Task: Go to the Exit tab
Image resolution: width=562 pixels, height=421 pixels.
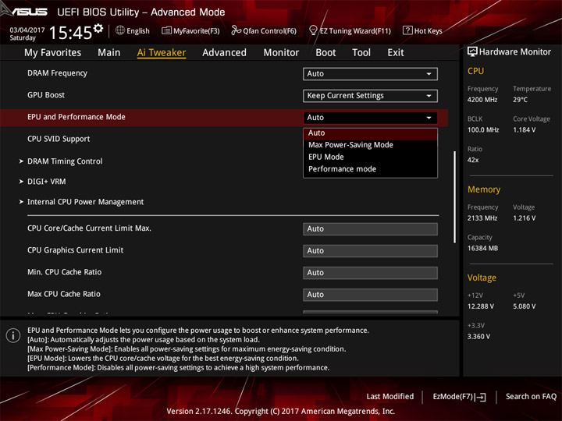Action: click(x=396, y=53)
